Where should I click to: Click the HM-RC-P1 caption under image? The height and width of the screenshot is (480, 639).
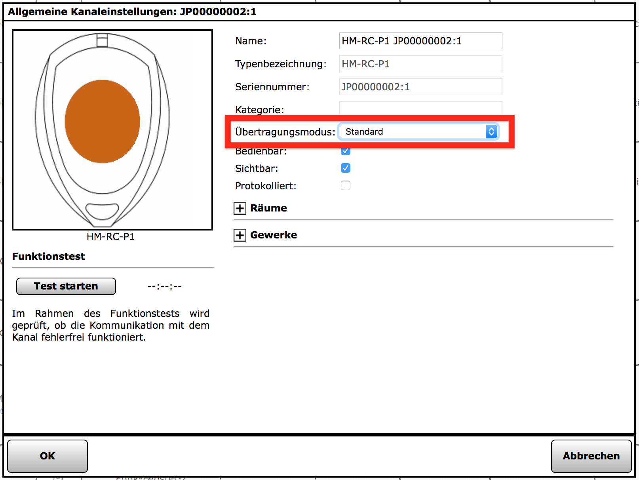click(110, 237)
